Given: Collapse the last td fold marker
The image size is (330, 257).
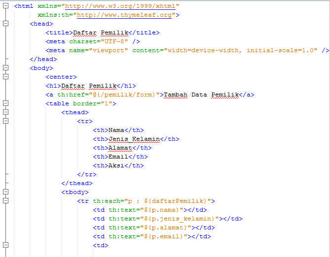Looking at the screenshot, I should [6, 245].
